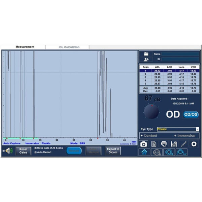
Task: Save scan with floppy disk icon
Action: click(x=174, y=144)
